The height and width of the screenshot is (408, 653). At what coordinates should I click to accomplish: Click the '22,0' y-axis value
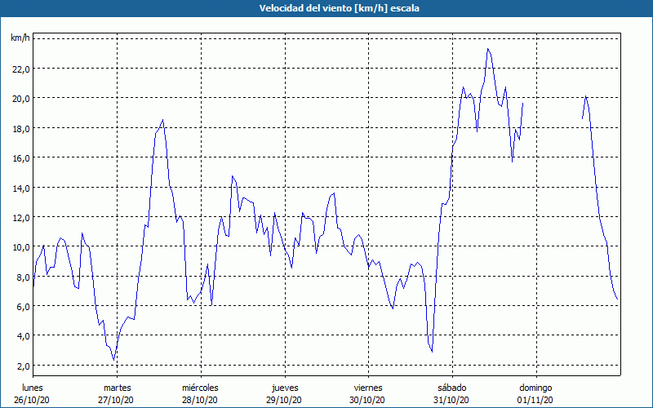point(21,69)
